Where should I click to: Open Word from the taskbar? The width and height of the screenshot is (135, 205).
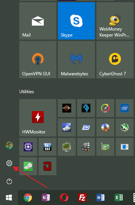(100, 198)
